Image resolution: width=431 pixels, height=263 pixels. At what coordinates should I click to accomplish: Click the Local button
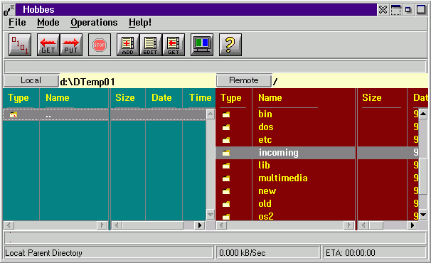[31, 81]
